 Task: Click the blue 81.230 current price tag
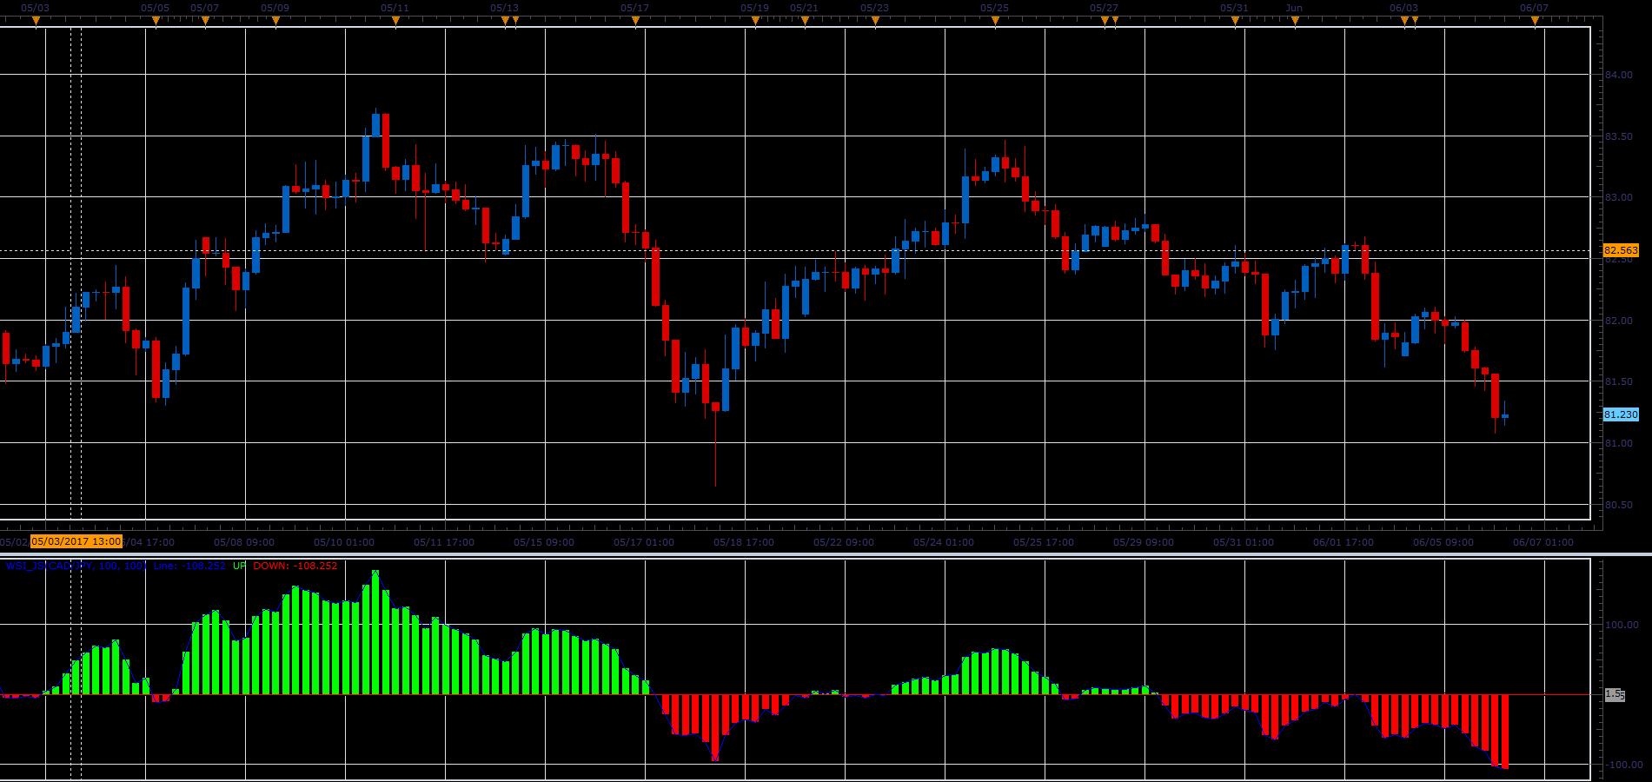[x=1621, y=414]
